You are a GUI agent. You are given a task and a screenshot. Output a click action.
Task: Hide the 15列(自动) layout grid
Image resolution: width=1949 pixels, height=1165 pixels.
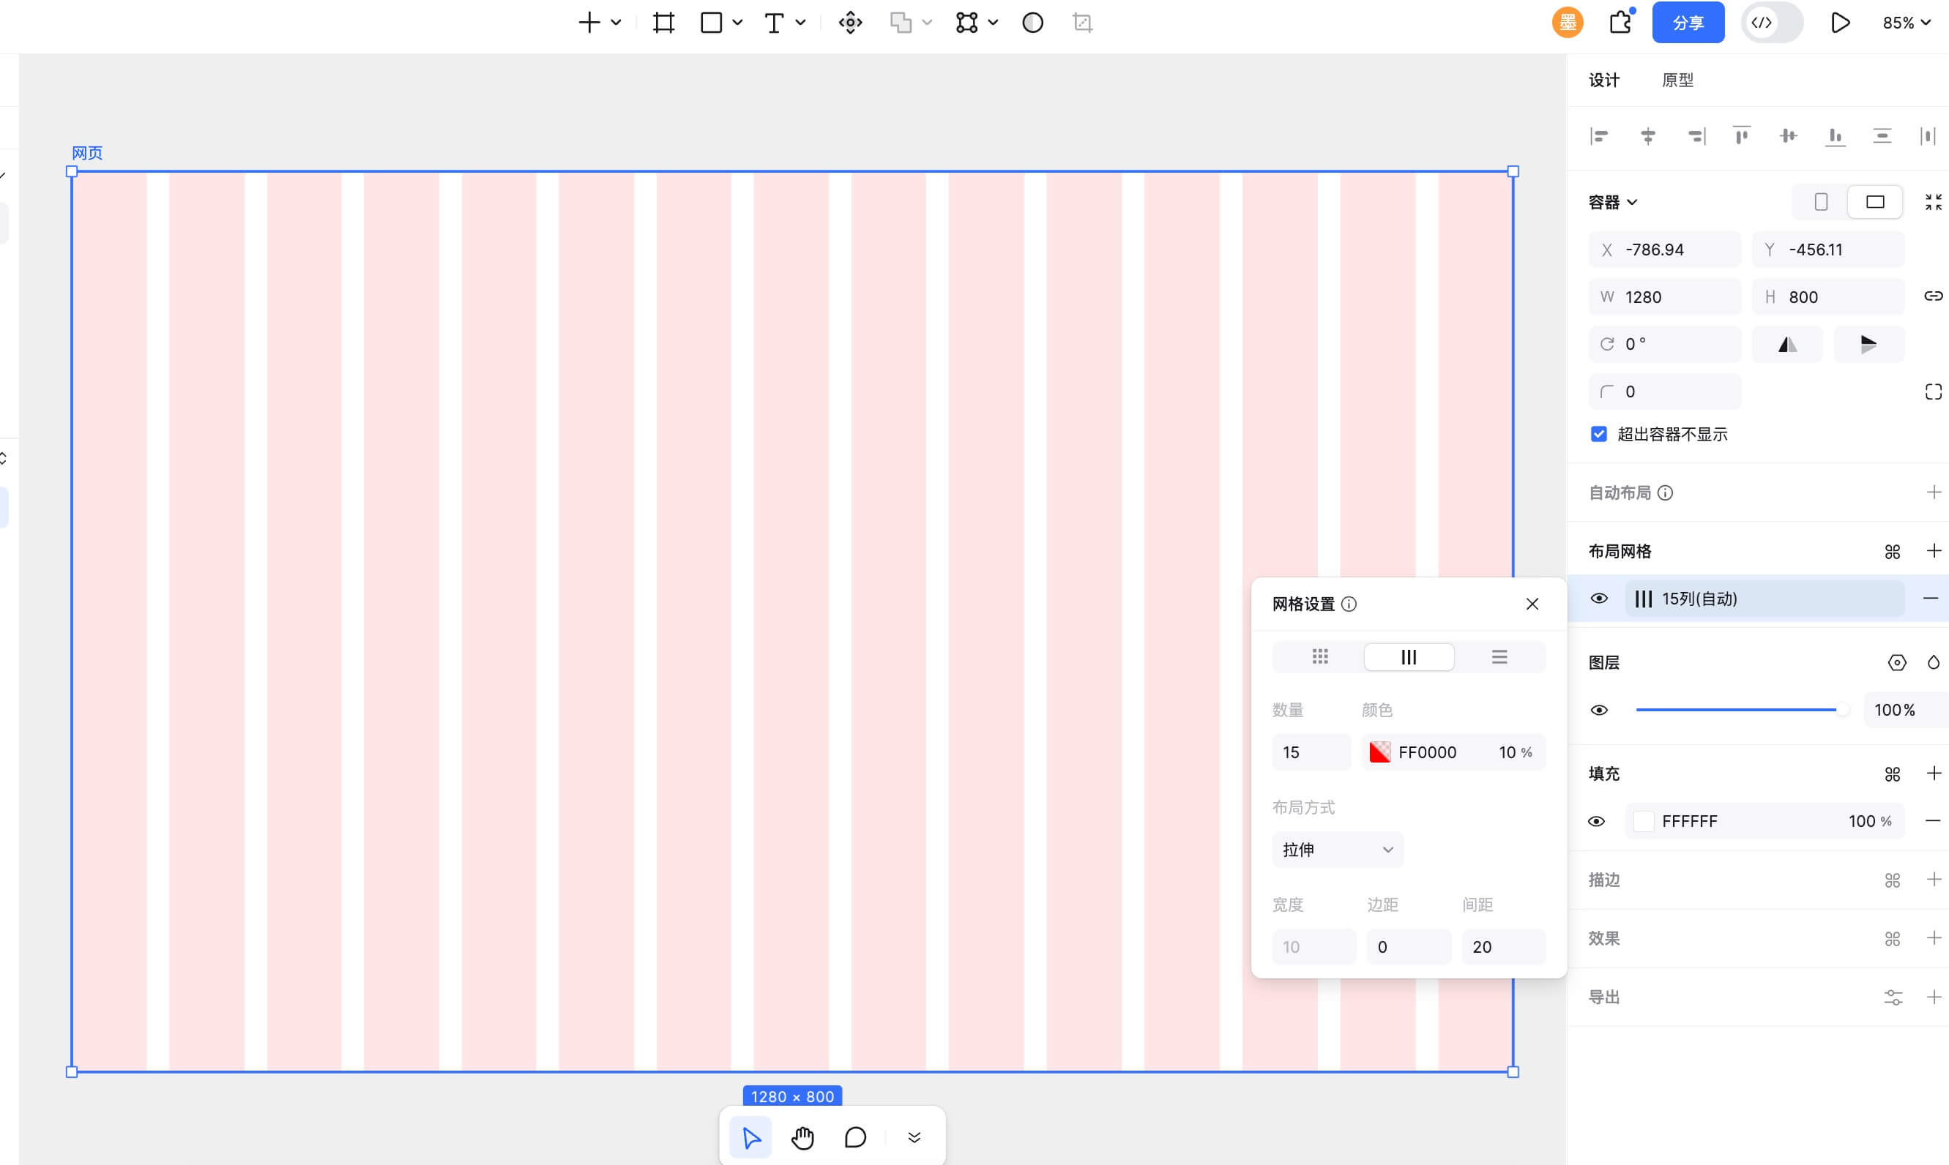coord(1599,598)
